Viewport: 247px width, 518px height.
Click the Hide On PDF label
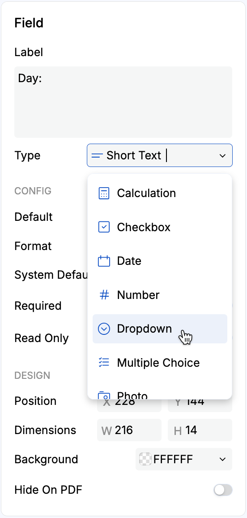coord(48,490)
